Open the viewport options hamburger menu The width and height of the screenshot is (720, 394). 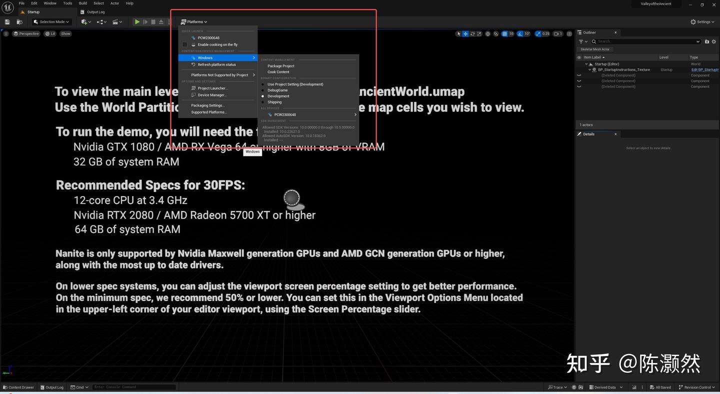tap(6, 34)
